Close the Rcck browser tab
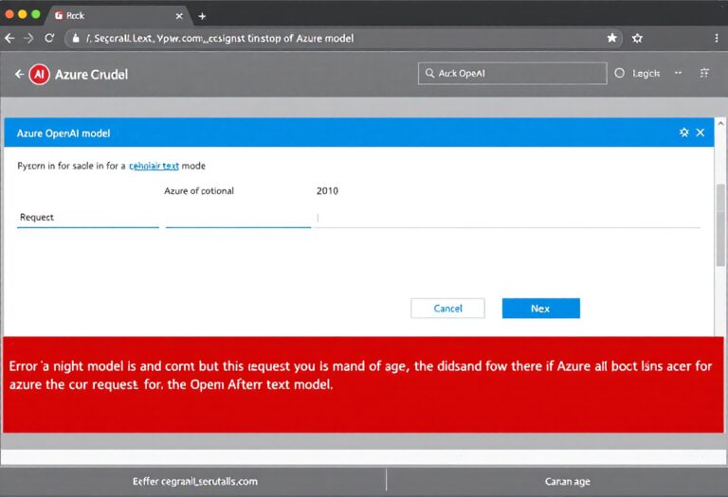The height and width of the screenshot is (497, 728). tap(179, 16)
